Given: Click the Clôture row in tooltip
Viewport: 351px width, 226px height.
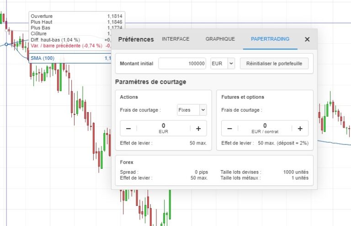Looking at the screenshot, I should click(71, 33).
